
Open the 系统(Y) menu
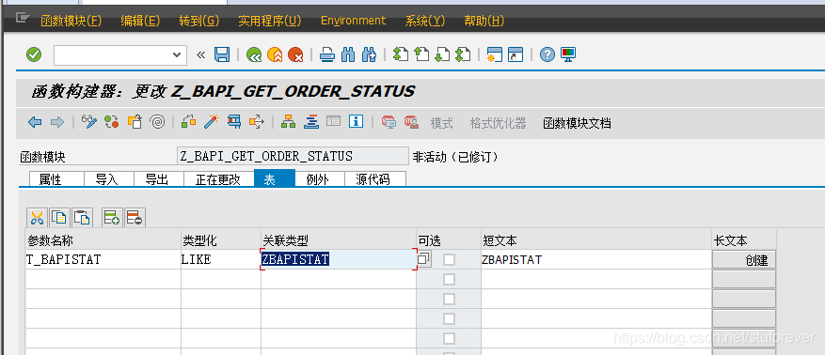click(424, 21)
